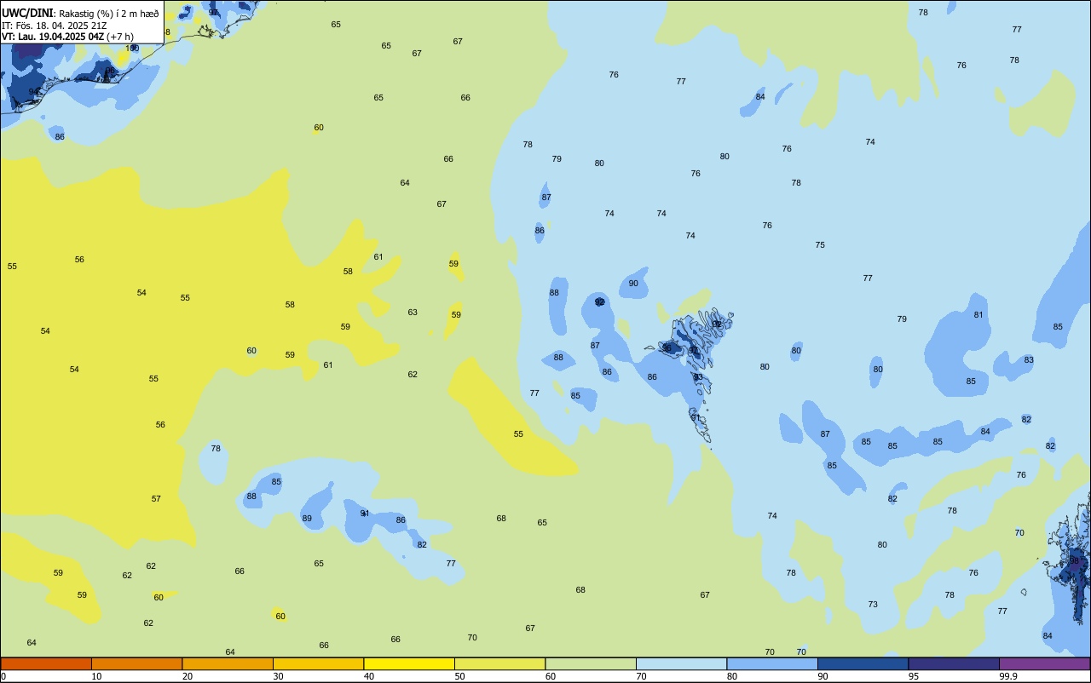Click the 'UWC/DINI' title text
This screenshot has width=1091, height=683.
click(x=28, y=14)
